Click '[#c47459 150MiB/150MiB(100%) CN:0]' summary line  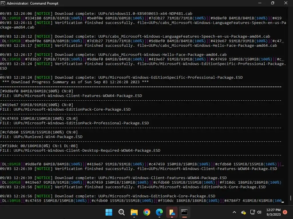point(39,118)
